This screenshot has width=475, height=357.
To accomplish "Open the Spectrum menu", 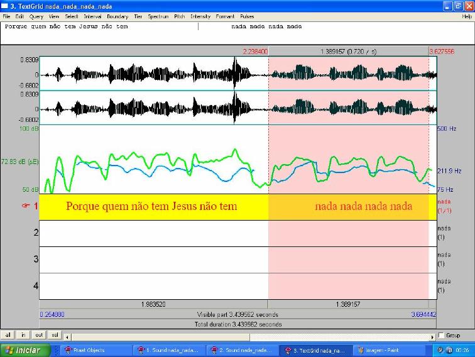I will click(158, 17).
